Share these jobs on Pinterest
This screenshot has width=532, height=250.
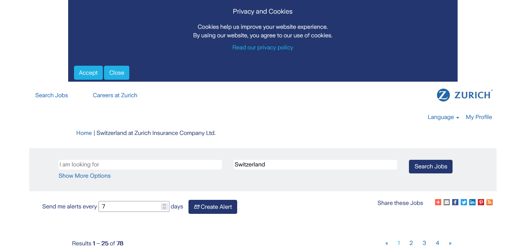[x=481, y=202]
